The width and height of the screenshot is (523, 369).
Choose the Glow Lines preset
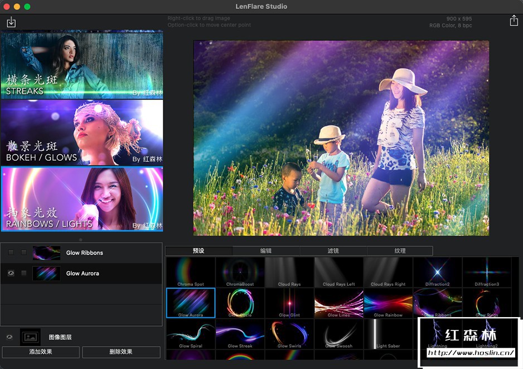(339, 303)
